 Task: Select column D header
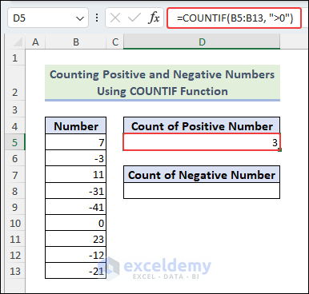(202, 42)
